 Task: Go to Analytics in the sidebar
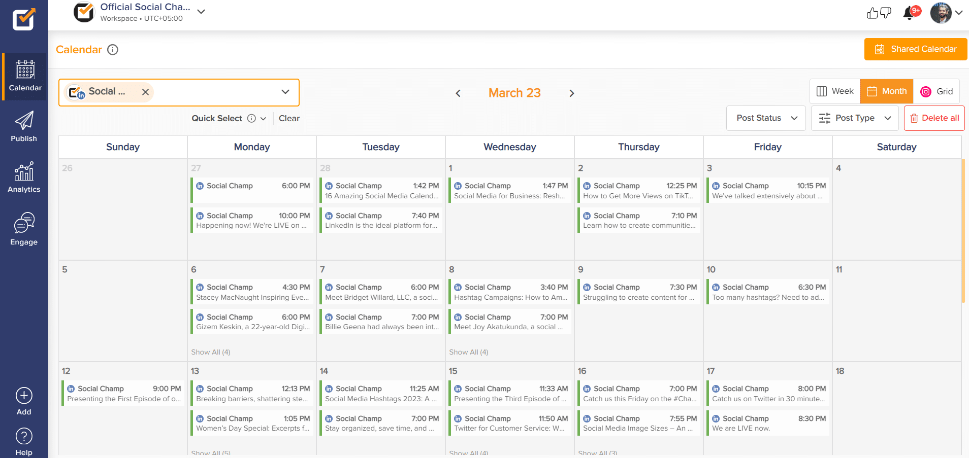[24, 178]
